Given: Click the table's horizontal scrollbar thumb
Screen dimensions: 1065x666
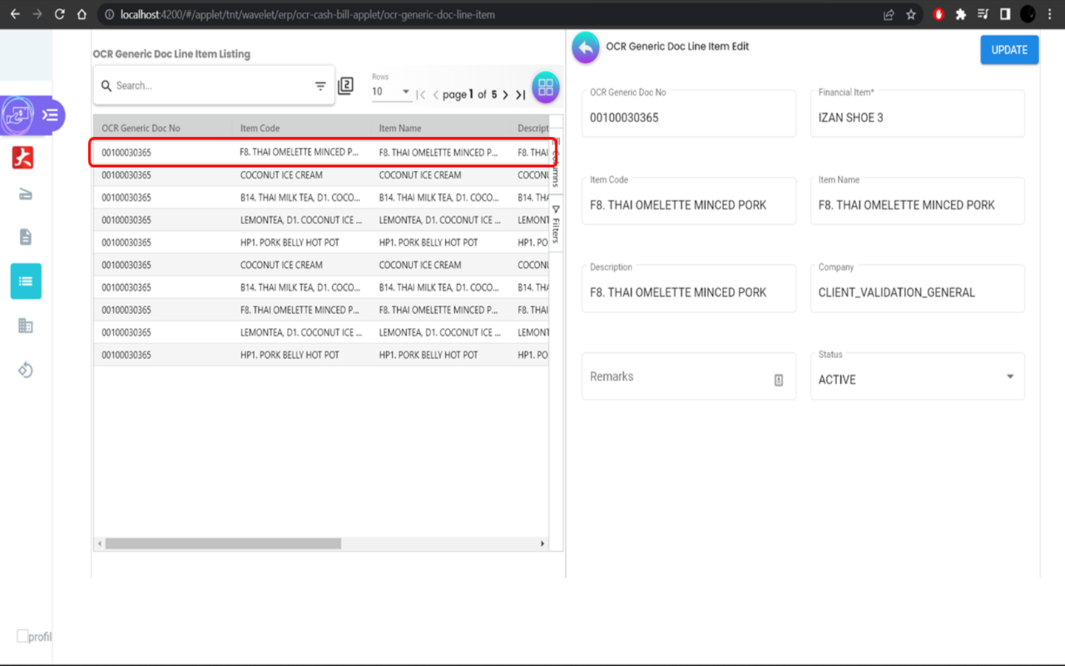Looking at the screenshot, I should click(x=223, y=544).
